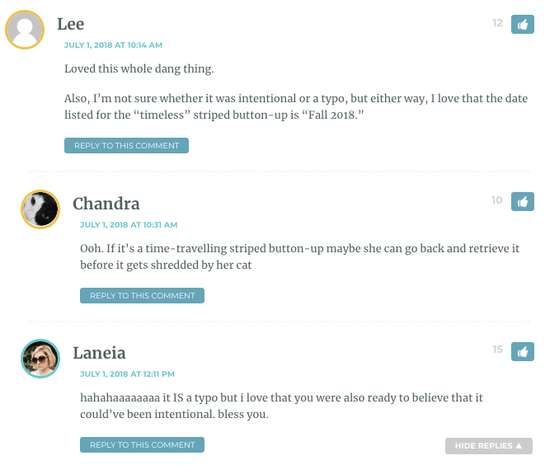Click the commenter name Laneia
This screenshot has width=545, height=465.
[x=99, y=353]
